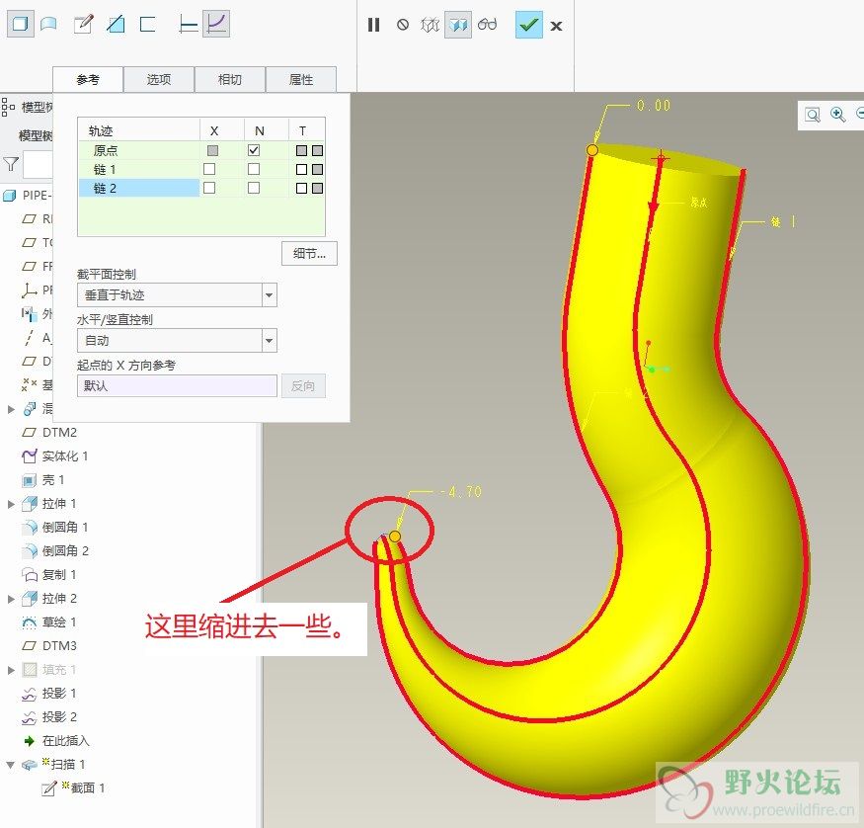The width and height of the screenshot is (864, 828).
Task: Select the unattached mesh preview icon
Action: [x=430, y=25]
